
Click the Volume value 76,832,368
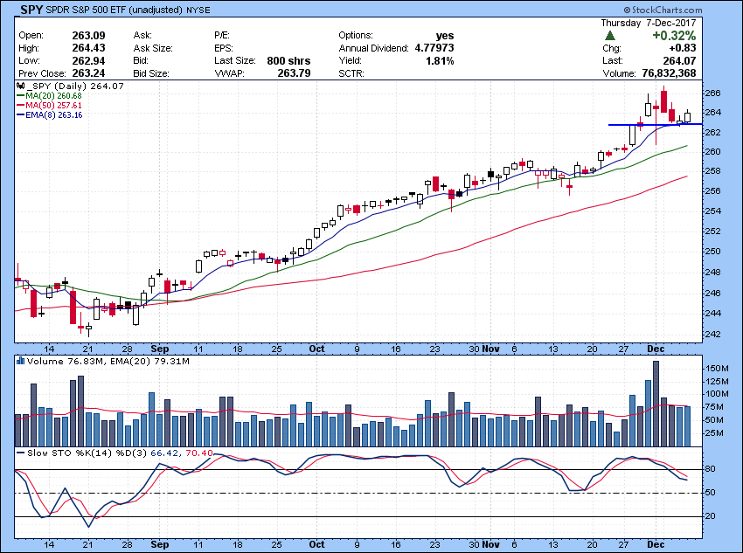point(669,73)
